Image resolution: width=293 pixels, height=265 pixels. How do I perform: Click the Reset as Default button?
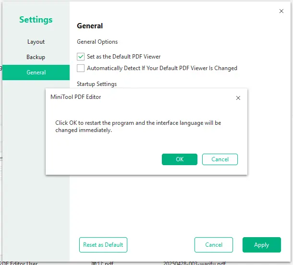pyautogui.click(x=103, y=245)
